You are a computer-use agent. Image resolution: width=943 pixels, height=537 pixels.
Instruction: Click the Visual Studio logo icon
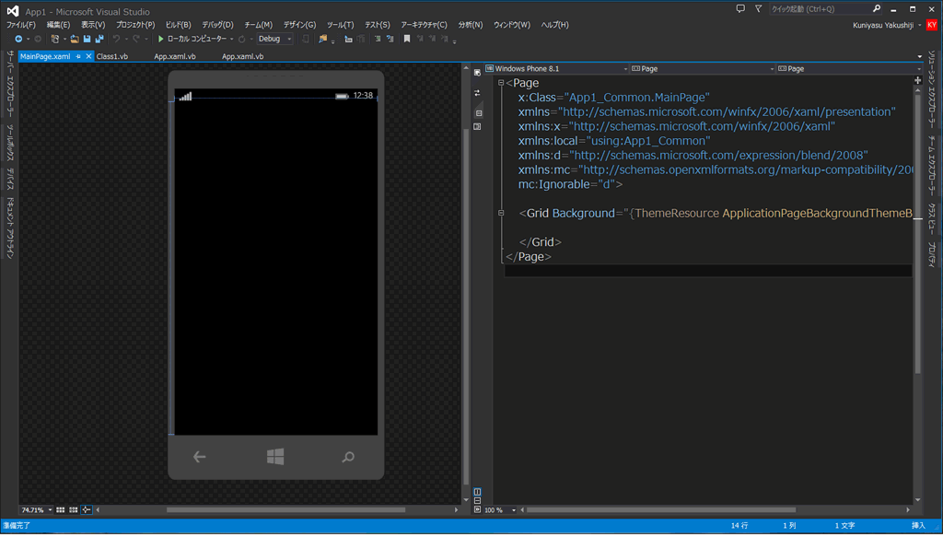coord(13,11)
